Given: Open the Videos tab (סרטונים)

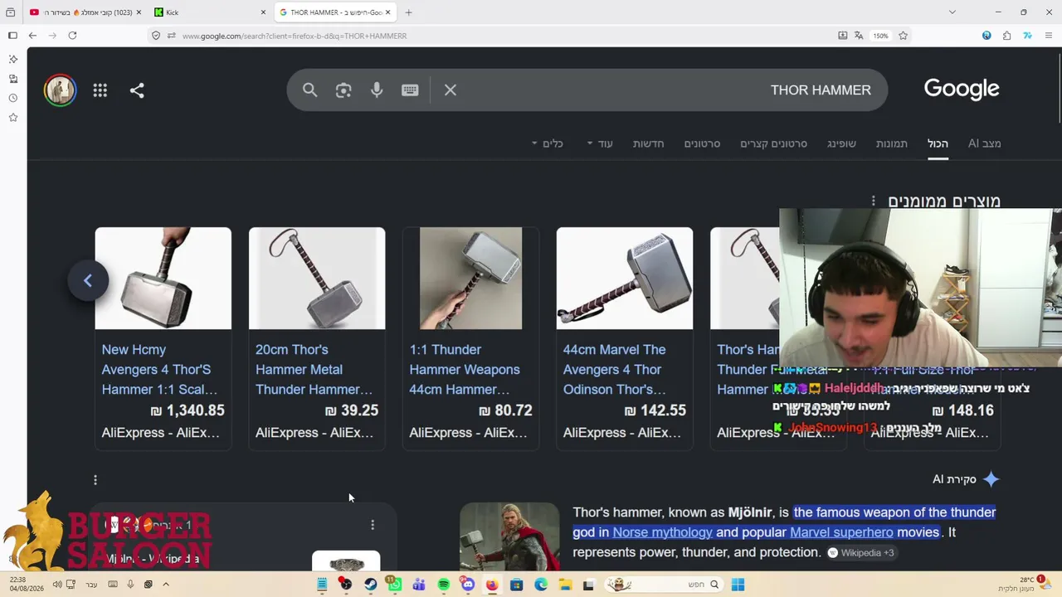Looking at the screenshot, I should [702, 143].
